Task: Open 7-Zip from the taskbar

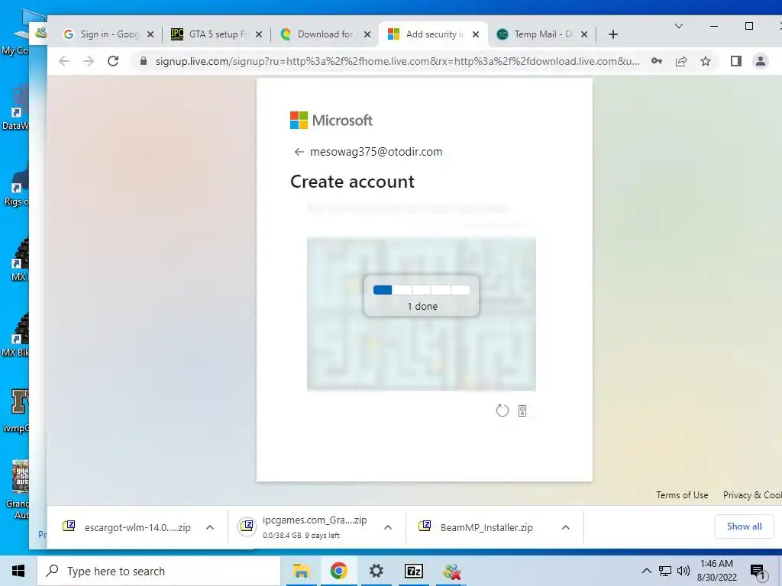Action: point(413,571)
